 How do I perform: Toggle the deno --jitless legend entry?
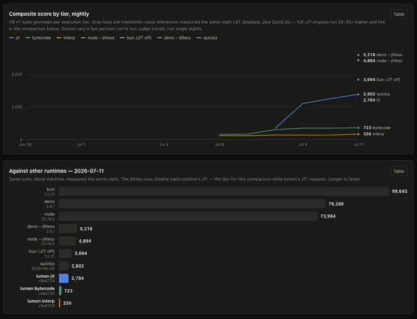(174, 38)
